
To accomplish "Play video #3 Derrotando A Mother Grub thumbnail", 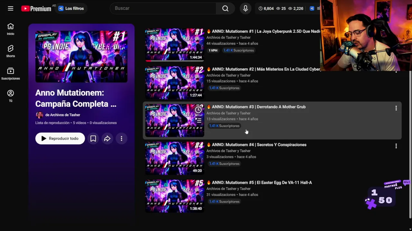I will click(x=174, y=120).
